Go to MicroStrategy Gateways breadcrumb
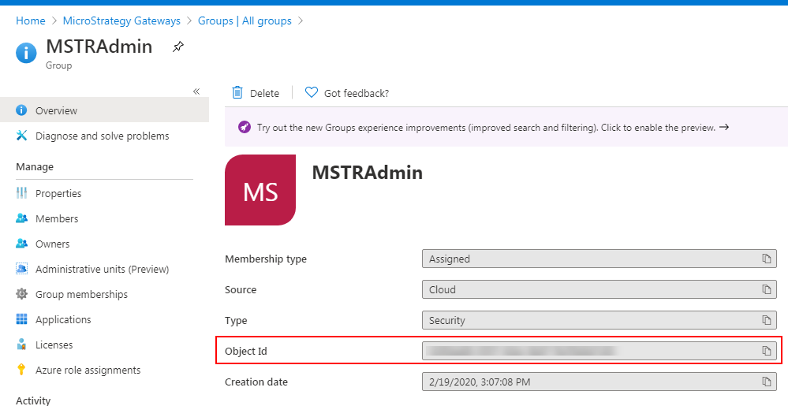 121,20
